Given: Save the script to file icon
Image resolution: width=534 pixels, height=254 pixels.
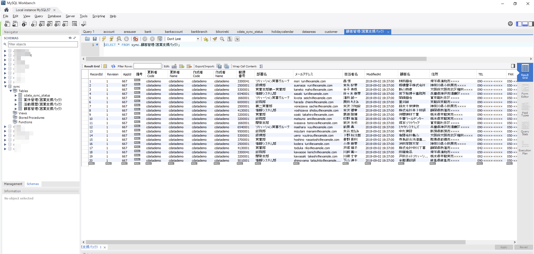Looking at the screenshot, I should click(95, 39).
